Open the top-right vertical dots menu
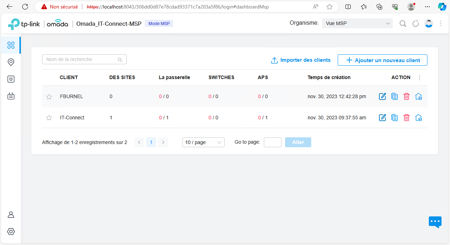The image size is (450, 245). click(441, 23)
